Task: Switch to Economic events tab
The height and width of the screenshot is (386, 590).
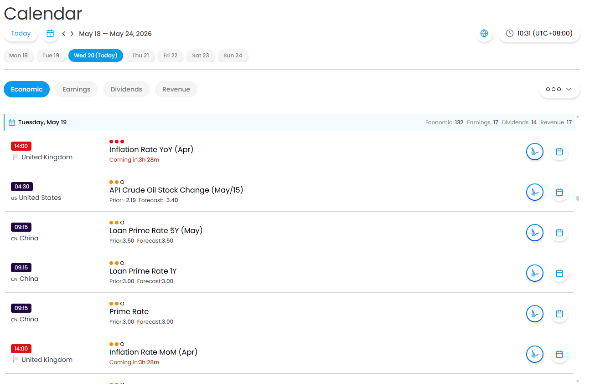Action: [26, 89]
